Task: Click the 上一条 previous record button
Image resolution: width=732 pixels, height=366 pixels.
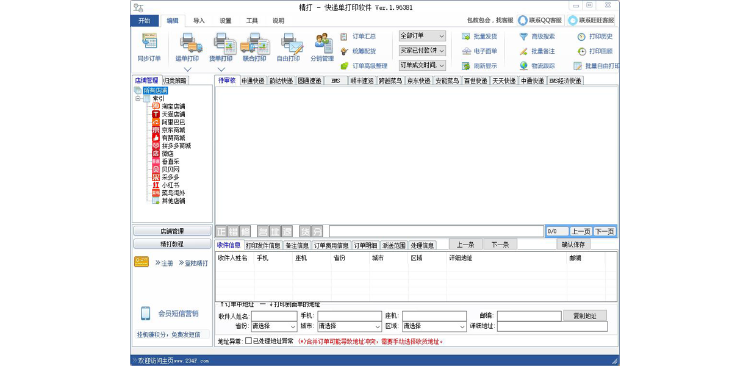Action: click(465, 245)
